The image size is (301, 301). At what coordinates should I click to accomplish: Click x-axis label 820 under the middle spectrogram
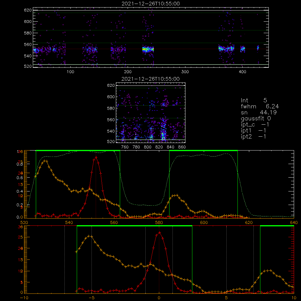pos(159,147)
